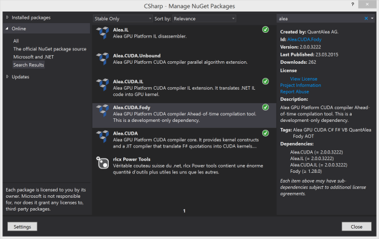The image size is (379, 239).
Task: Select the Alea.IL package title
Action: coord(121,30)
